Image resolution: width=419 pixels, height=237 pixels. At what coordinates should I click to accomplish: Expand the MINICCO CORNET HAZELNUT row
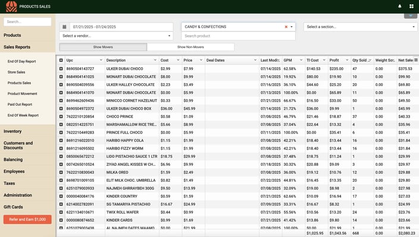61,101
